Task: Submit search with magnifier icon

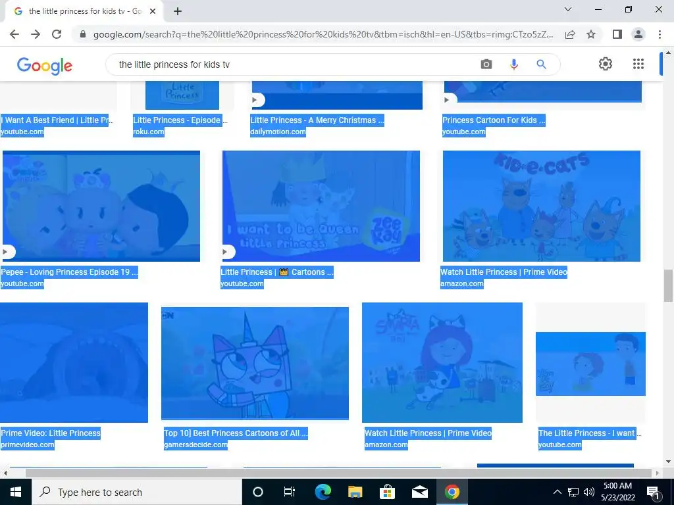Action: [541, 64]
